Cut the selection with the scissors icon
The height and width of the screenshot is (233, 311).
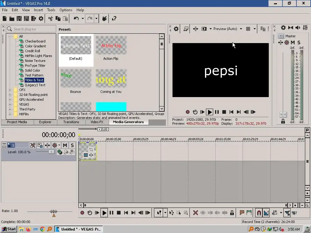pyautogui.click(x=51, y=19)
